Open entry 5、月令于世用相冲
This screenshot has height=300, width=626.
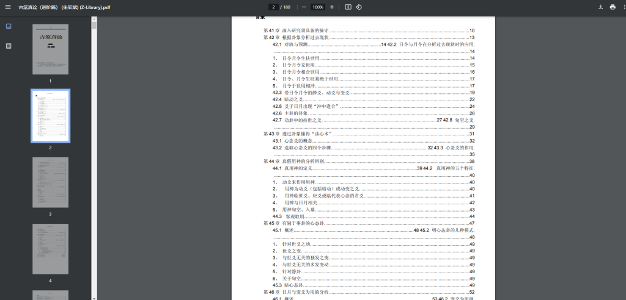374,85
